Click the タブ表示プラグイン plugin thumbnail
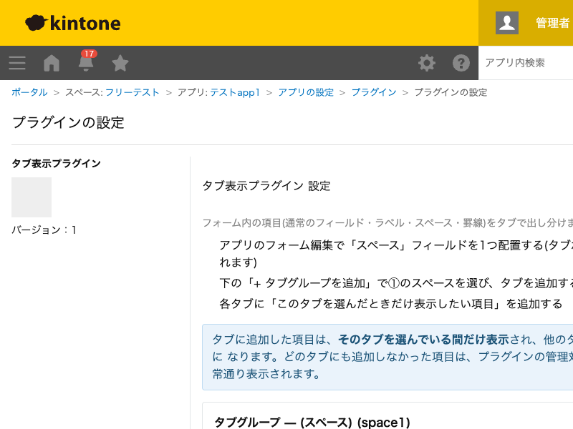 tap(32, 197)
